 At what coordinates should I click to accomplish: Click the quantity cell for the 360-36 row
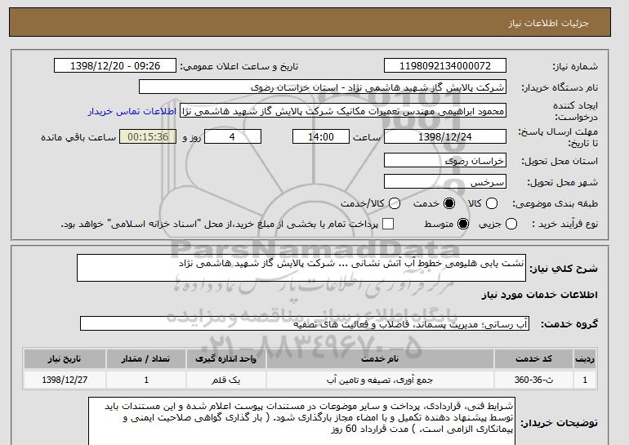146,380
